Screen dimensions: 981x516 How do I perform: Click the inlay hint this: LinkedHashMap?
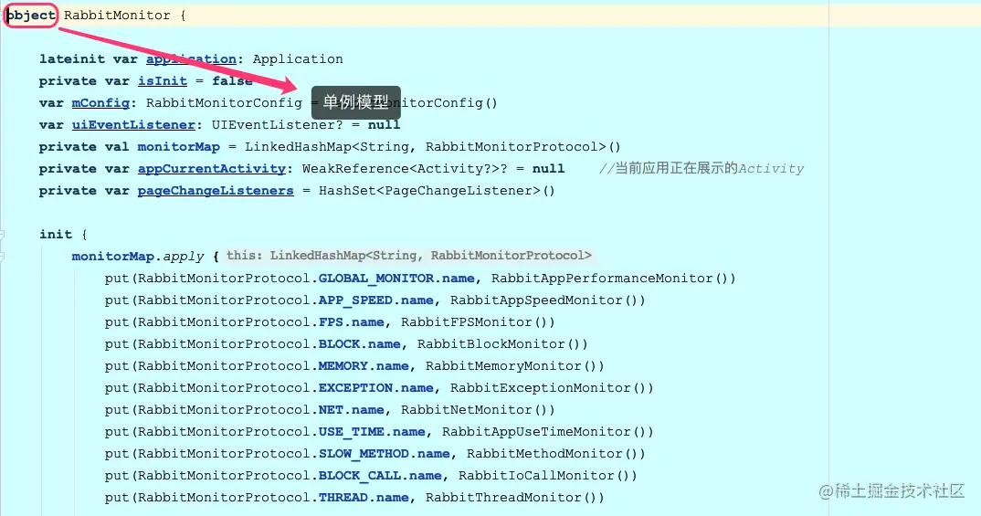[x=408, y=255]
